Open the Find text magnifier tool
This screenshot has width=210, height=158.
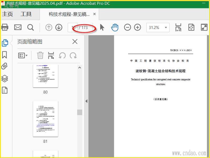point(30,27)
